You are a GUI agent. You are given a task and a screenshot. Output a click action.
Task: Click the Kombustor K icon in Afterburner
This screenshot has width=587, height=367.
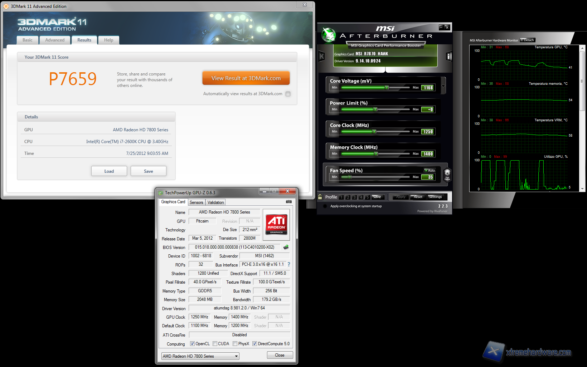[321, 56]
